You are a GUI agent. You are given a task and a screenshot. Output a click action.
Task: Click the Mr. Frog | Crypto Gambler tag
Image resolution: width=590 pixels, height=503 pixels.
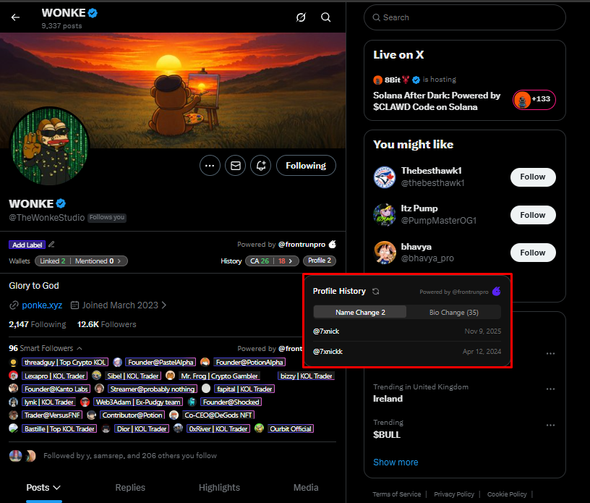point(219,376)
